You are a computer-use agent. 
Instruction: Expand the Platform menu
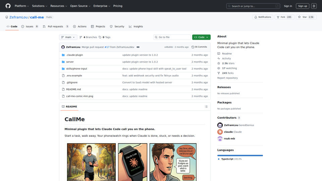(x=22, y=6)
